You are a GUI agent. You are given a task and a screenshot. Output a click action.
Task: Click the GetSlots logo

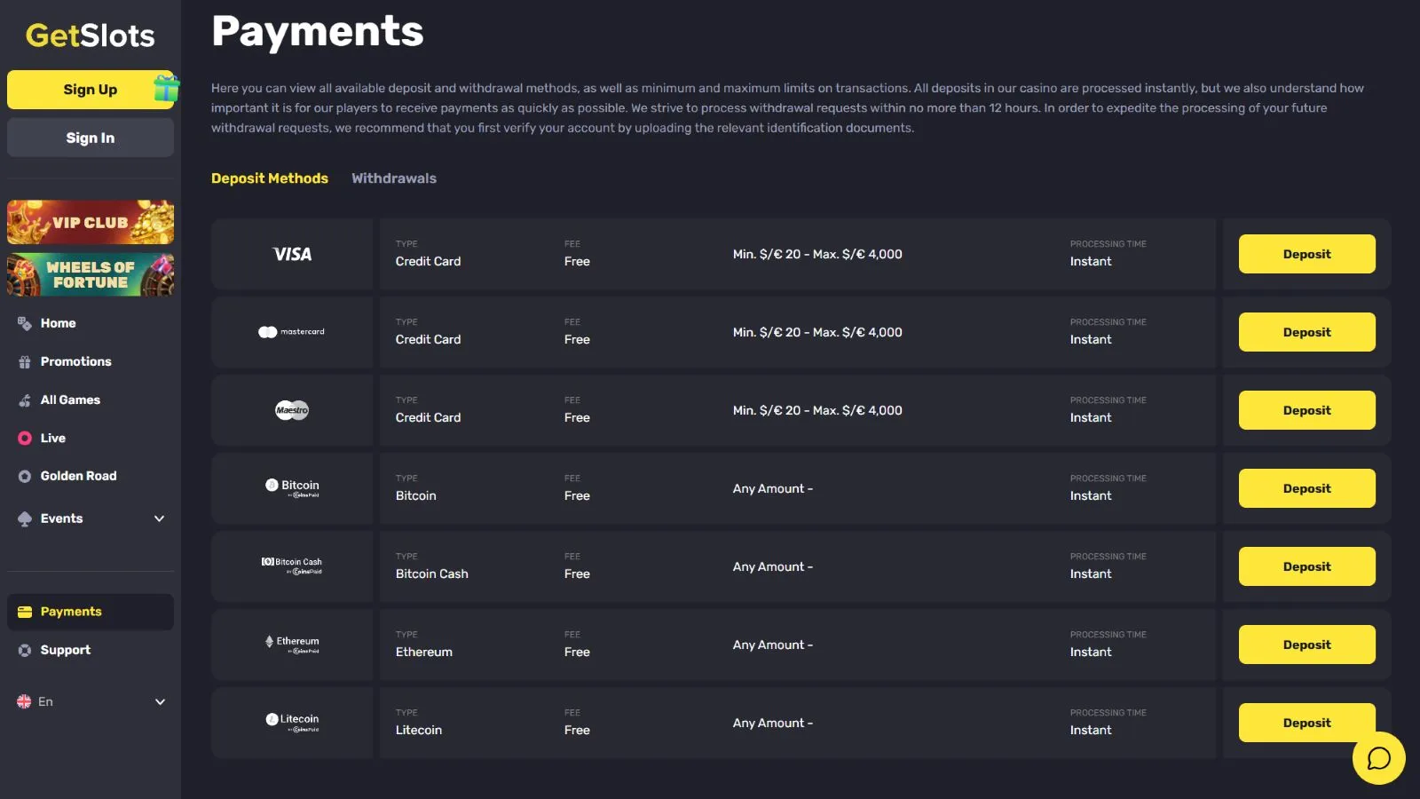pyautogui.click(x=90, y=36)
